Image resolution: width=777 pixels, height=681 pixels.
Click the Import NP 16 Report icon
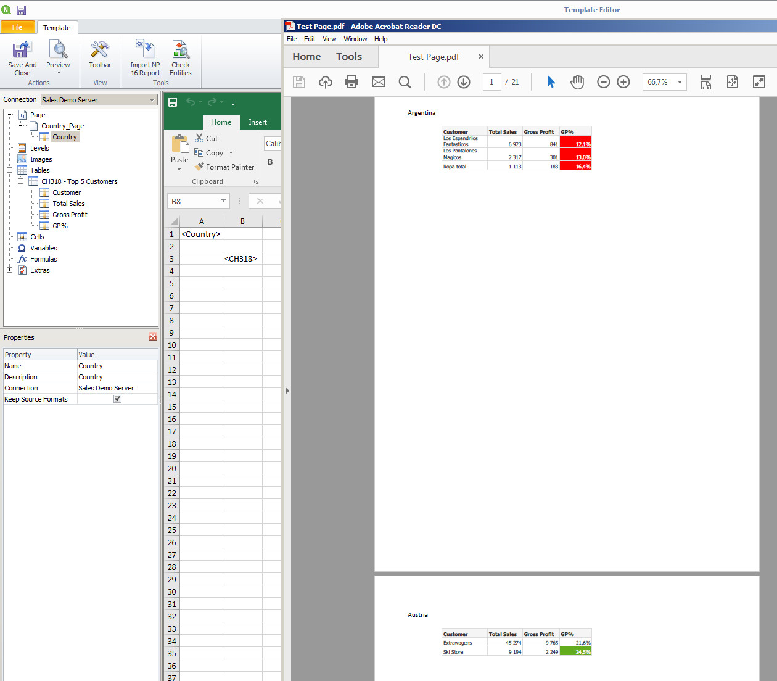click(145, 51)
